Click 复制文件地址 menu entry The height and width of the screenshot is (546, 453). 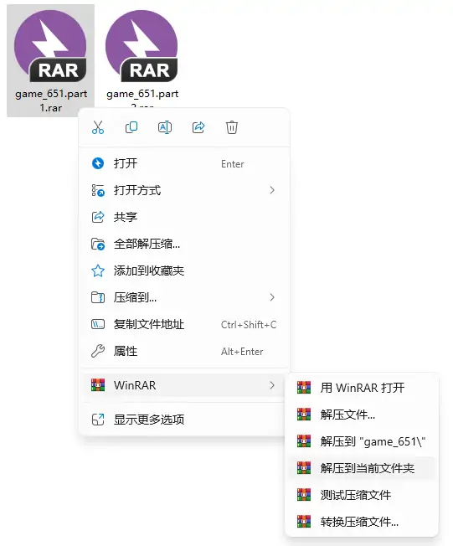pos(184,324)
